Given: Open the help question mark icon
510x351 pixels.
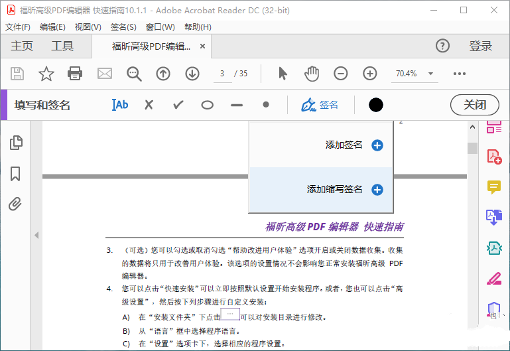Looking at the screenshot, I should [442, 46].
